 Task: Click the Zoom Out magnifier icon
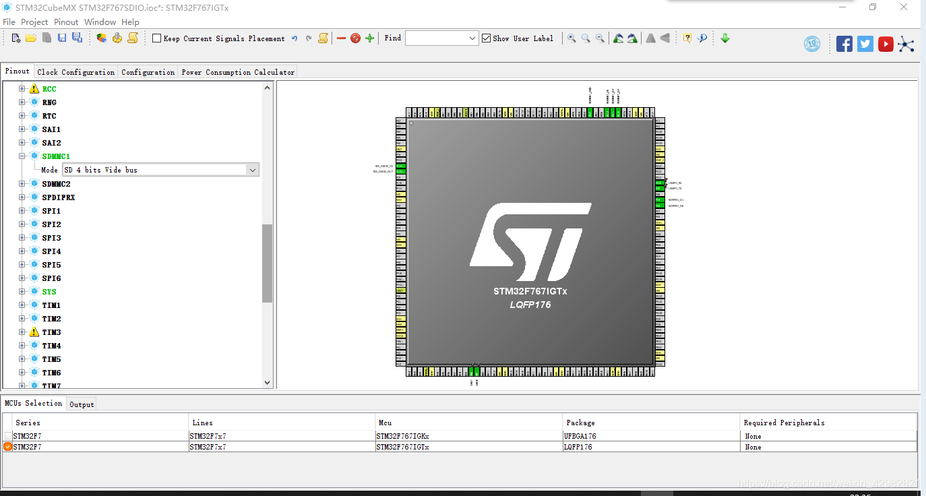(x=600, y=38)
